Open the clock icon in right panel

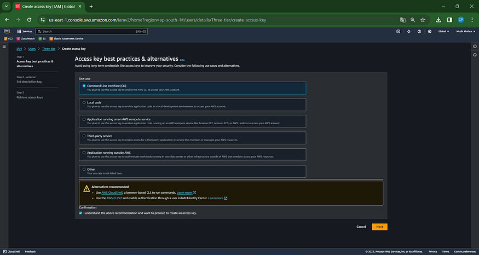[x=475, y=55]
